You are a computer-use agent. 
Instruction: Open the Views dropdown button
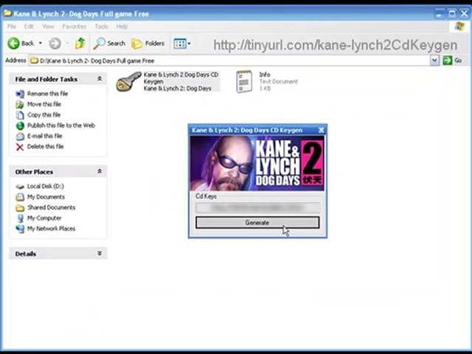coord(182,44)
